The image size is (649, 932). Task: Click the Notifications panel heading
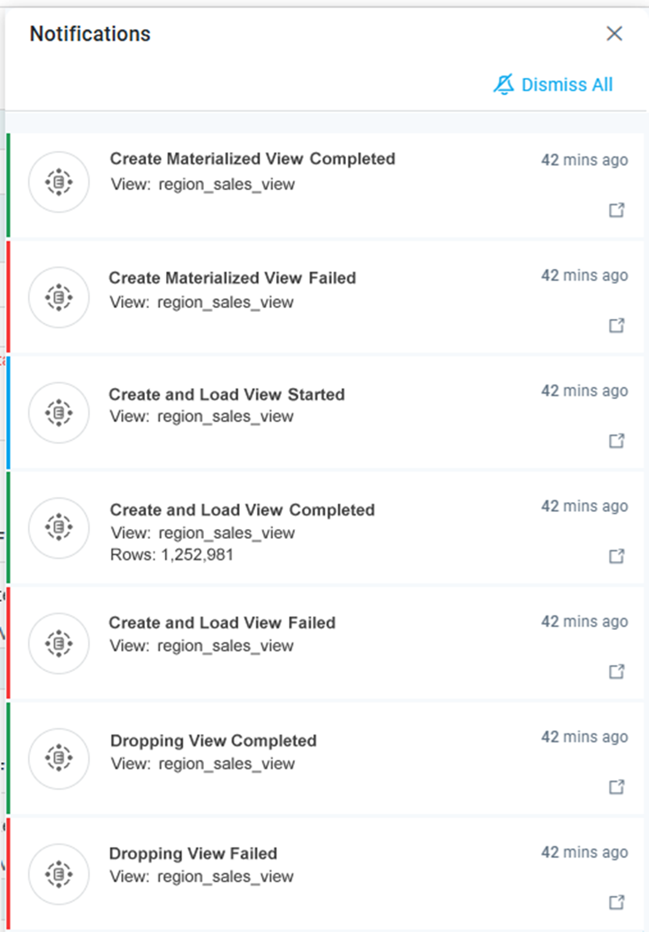pyautogui.click(x=90, y=34)
